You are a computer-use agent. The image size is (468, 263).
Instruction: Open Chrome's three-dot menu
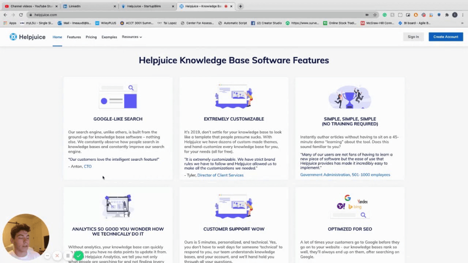click(x=463, y=15)
